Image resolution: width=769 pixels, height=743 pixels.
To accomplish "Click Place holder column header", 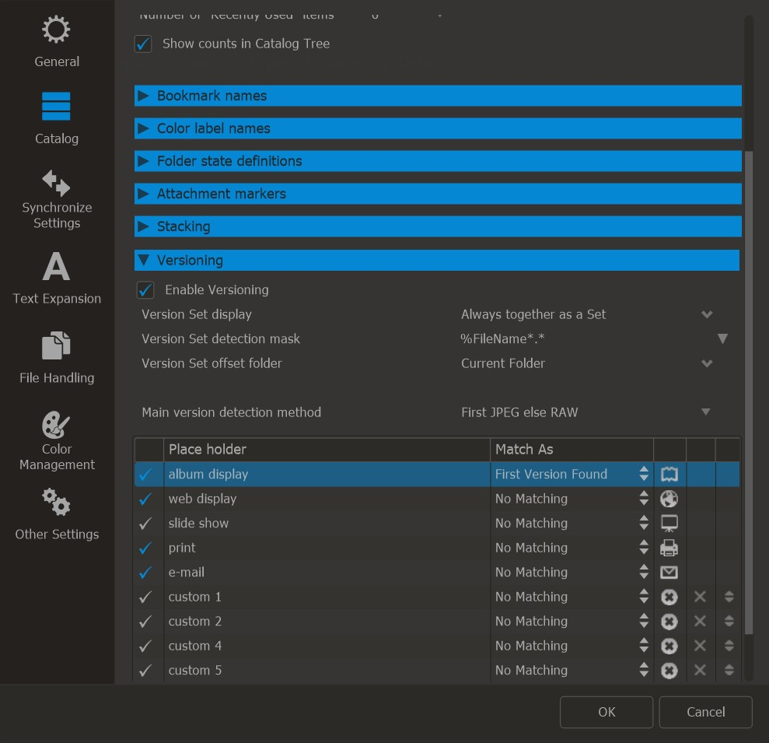I will 327,450.
